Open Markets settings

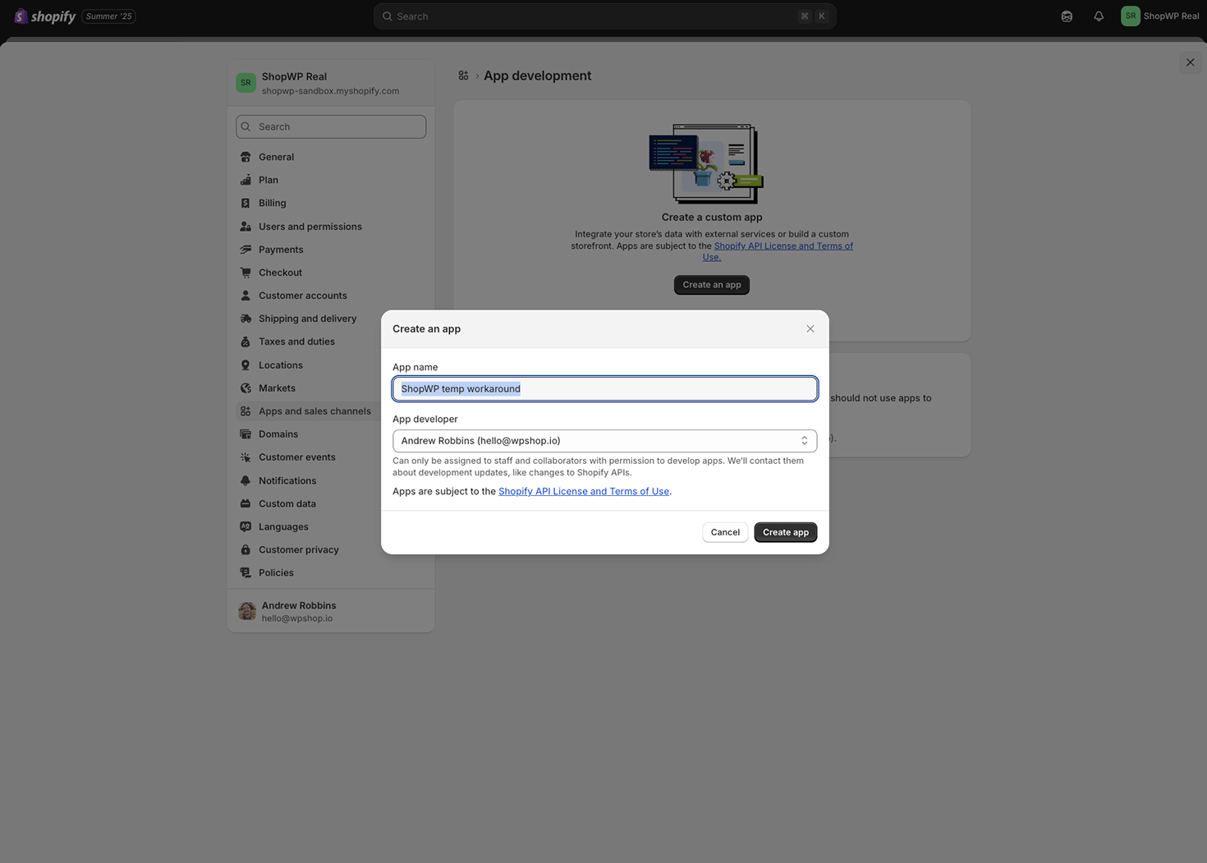(331, 388)
